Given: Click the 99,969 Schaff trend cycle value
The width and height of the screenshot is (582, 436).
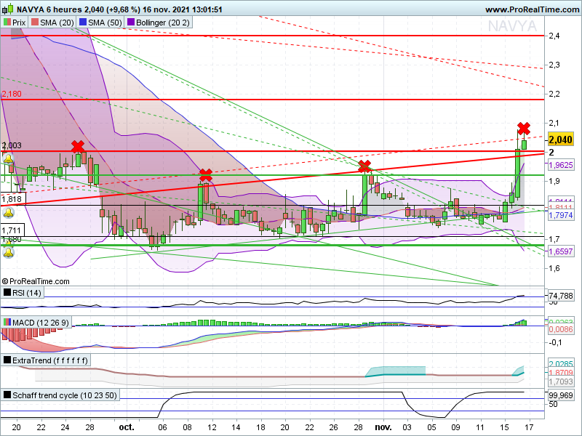Looking at the screenshot, I should pos(560,395).
